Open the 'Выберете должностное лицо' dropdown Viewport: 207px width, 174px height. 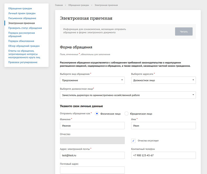click(128, 95)
